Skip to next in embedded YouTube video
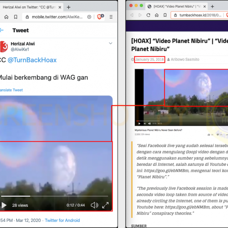 pyautogui.click(x=145, y=123)
